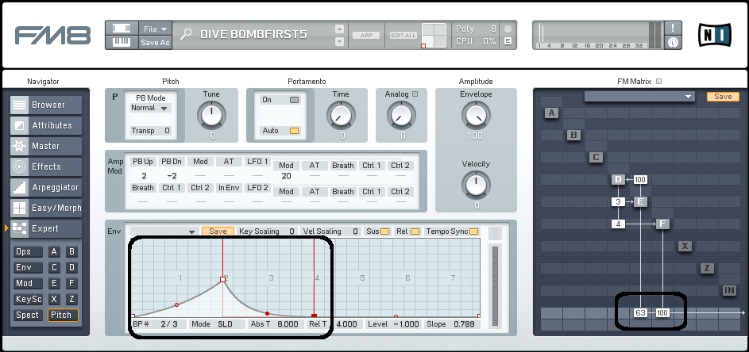Screen dimensions: 749x352
Task: Select operator F in the FM Matrix
Action: click(x=662, y=224)
